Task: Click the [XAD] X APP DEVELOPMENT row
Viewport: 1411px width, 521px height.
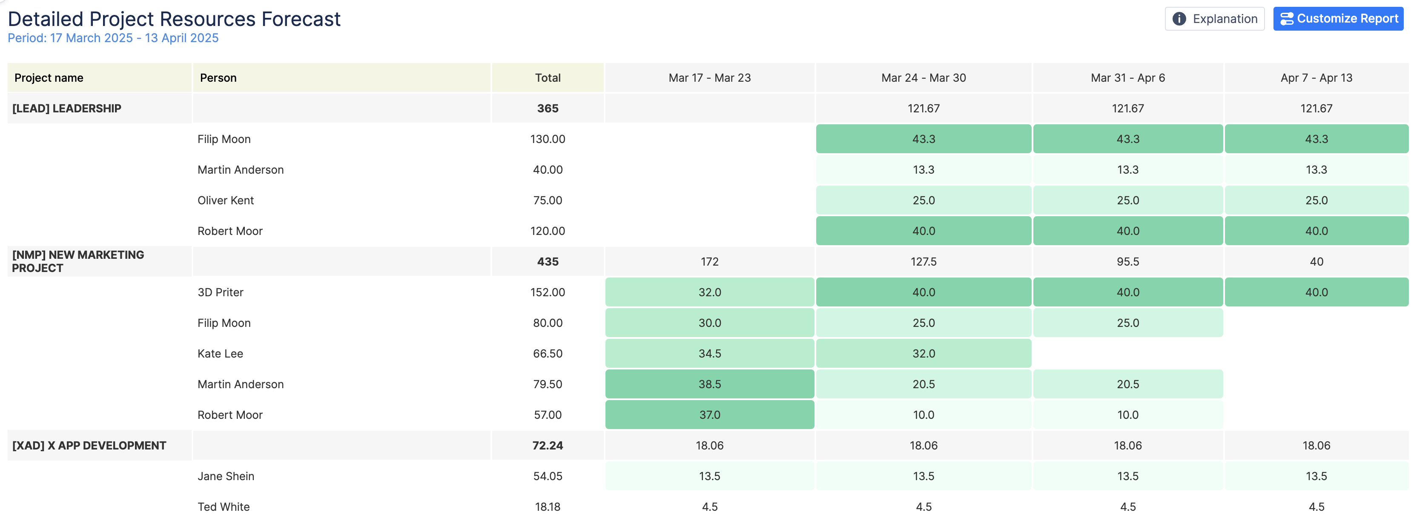Action: [x=89, y=445]
